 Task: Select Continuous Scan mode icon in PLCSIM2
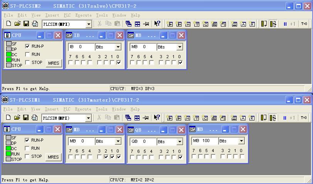tap(273, 24)
